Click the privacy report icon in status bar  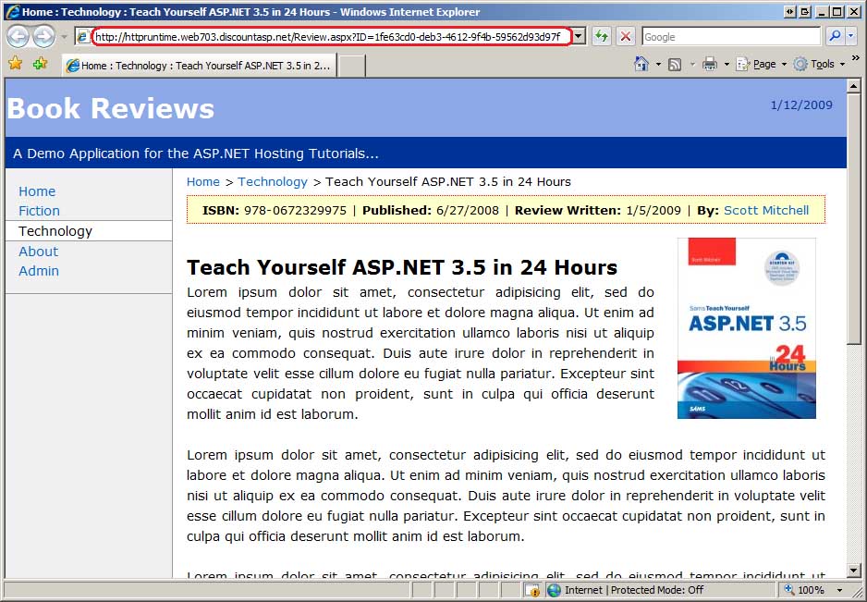click(533, 590)
